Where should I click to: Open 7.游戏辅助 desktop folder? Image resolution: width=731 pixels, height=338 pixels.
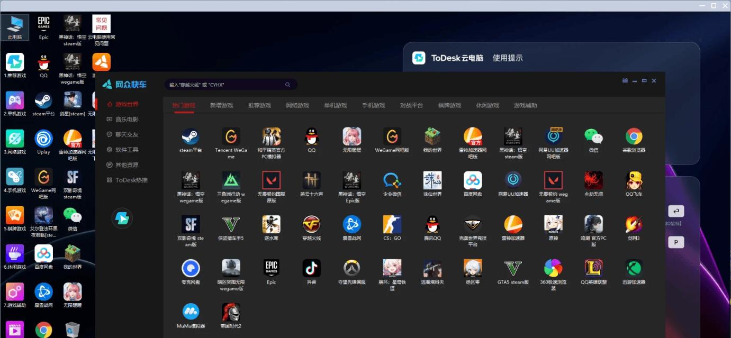15,295
